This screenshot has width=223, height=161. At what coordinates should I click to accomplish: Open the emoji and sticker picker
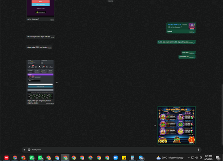(x=29, y=150)
